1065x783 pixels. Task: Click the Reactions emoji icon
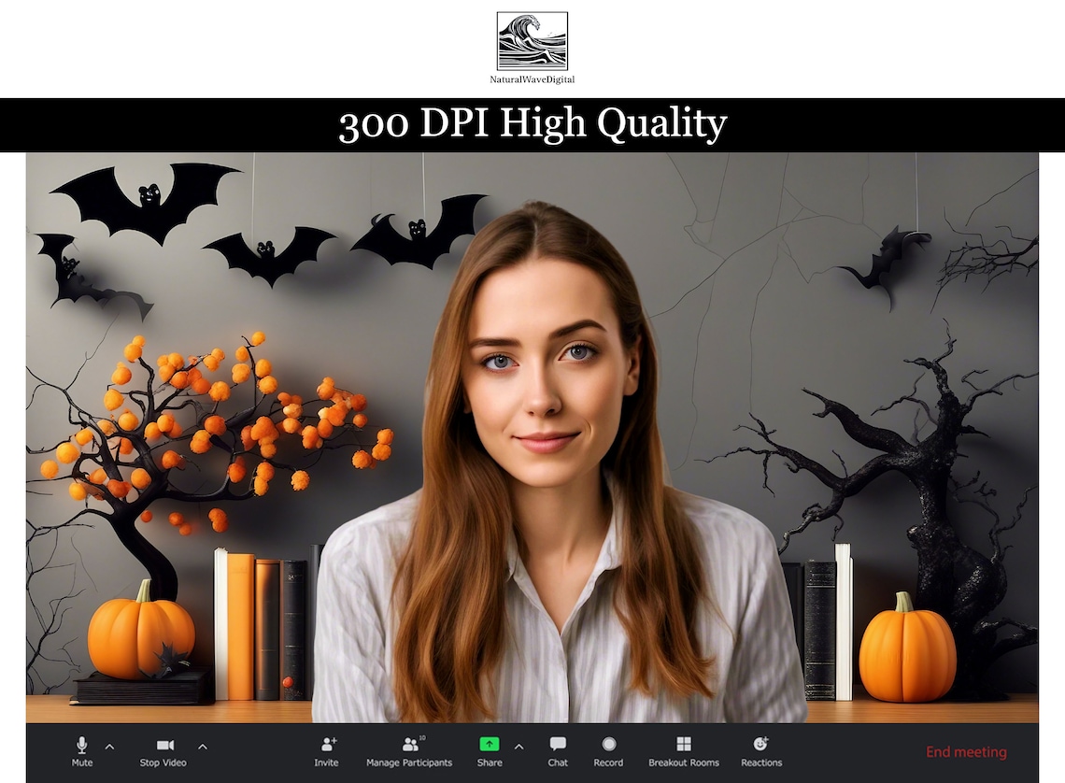pos(761,746)
